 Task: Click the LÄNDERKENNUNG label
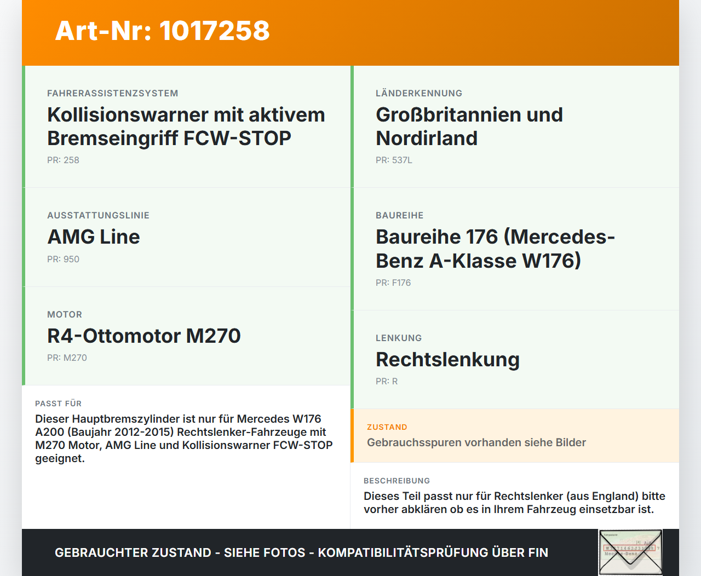(x=419, y=93)
